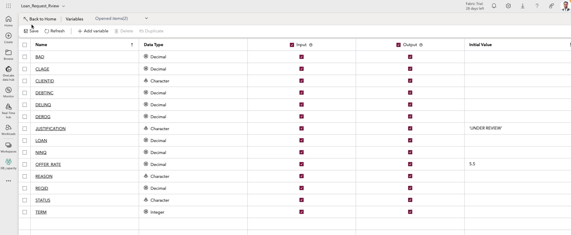The height and width of the screenshot is (235, 571).
Task: Uncheck Output for OFFER_RATE variable
Action: [410, 164]
